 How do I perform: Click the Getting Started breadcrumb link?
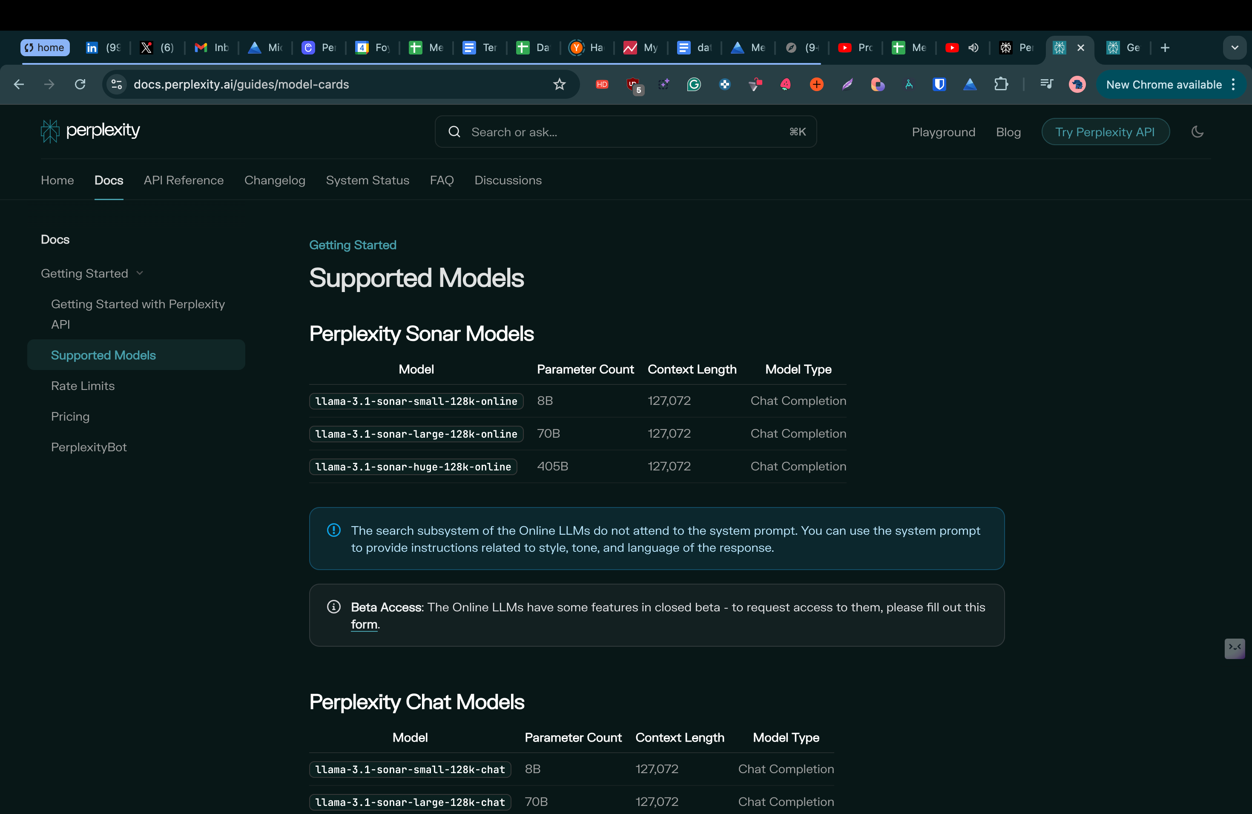point(353,245)
